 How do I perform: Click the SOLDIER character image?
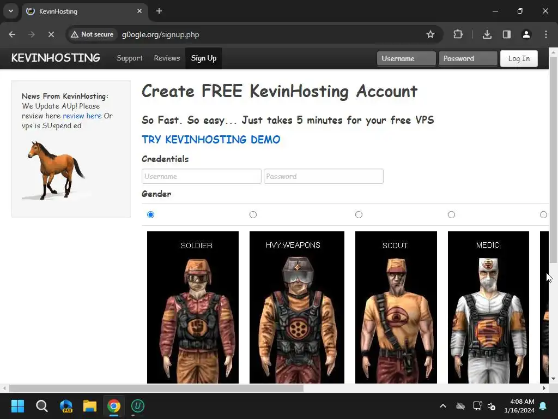click(193, 308)
